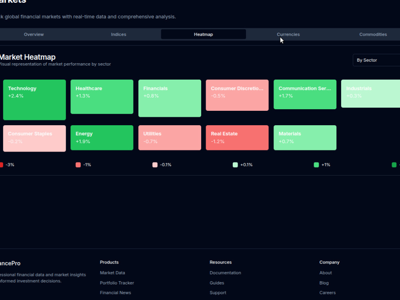Click the -0.1% pale pink legend swatch
The image size is (400, 300).
click(x=155, y=165)
